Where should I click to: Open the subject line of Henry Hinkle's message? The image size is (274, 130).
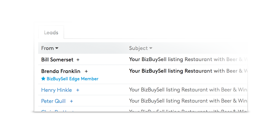pos(188,90)
